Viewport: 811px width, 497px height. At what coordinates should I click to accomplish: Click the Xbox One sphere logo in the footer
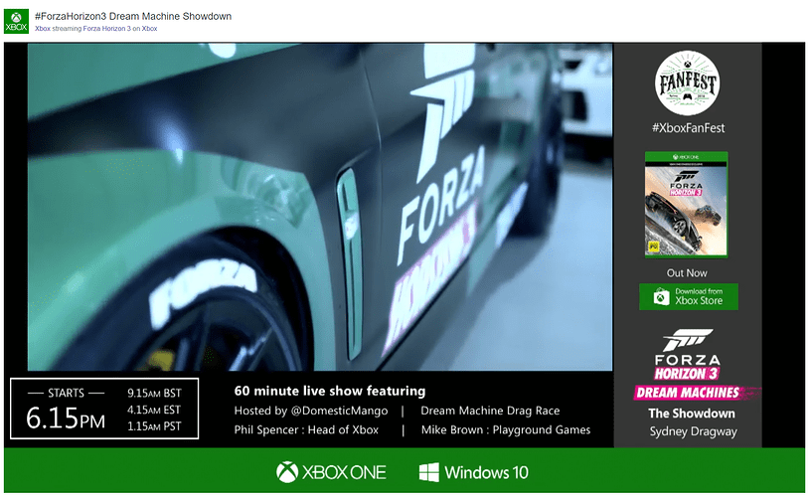pyautogui.click(x=287, y=472)
